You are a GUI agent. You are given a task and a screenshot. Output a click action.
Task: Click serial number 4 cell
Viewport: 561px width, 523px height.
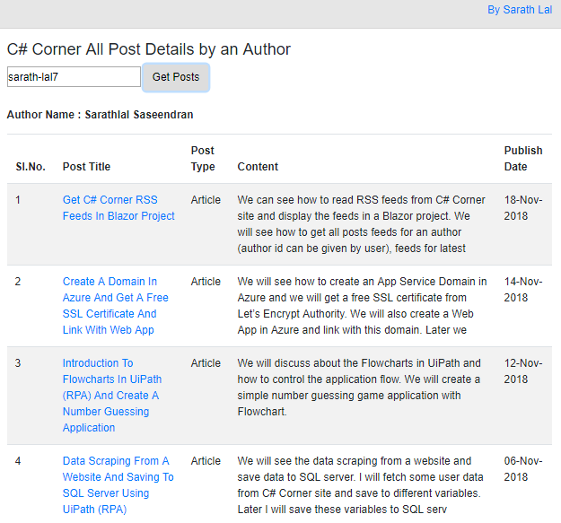[x=18, y=461]
